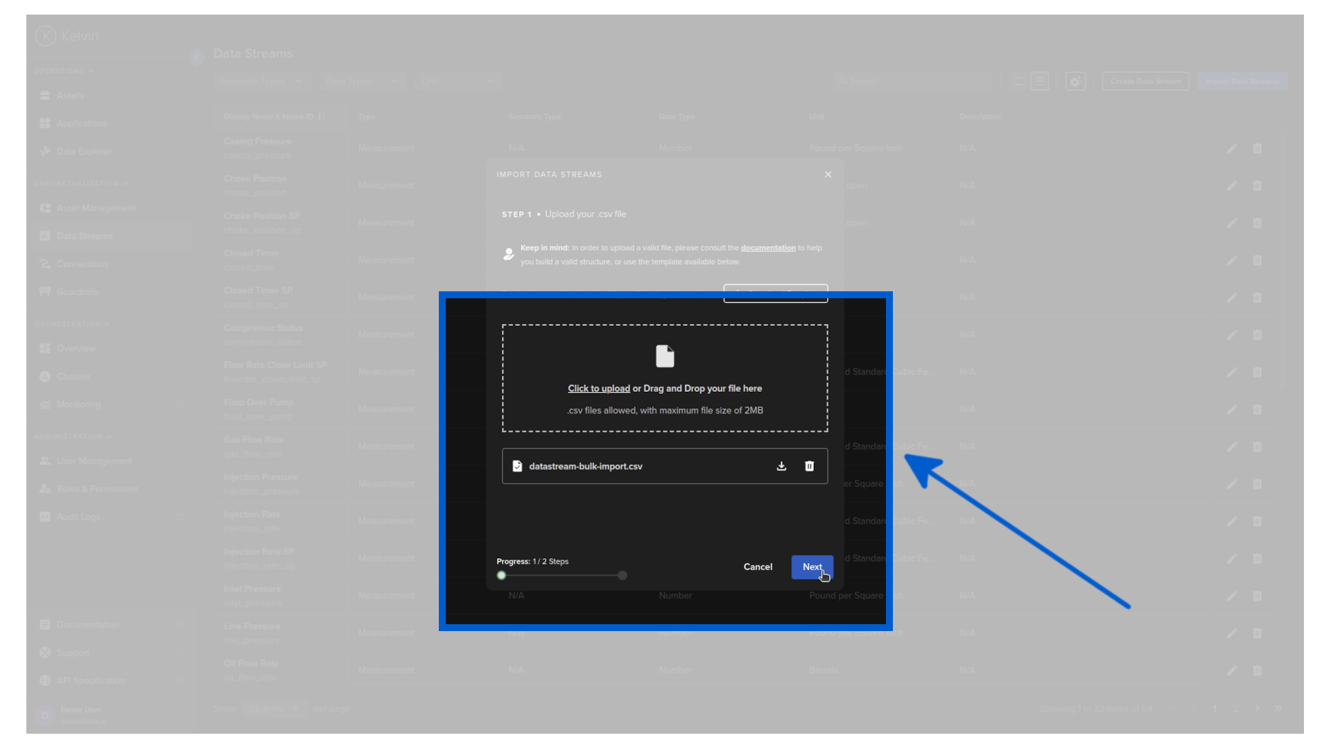Switch to the expanded row density view

tap(1018, 81)
